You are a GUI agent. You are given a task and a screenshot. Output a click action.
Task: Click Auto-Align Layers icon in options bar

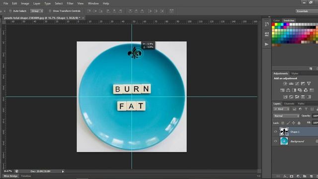pyautogui.click(x=171, y=11)
